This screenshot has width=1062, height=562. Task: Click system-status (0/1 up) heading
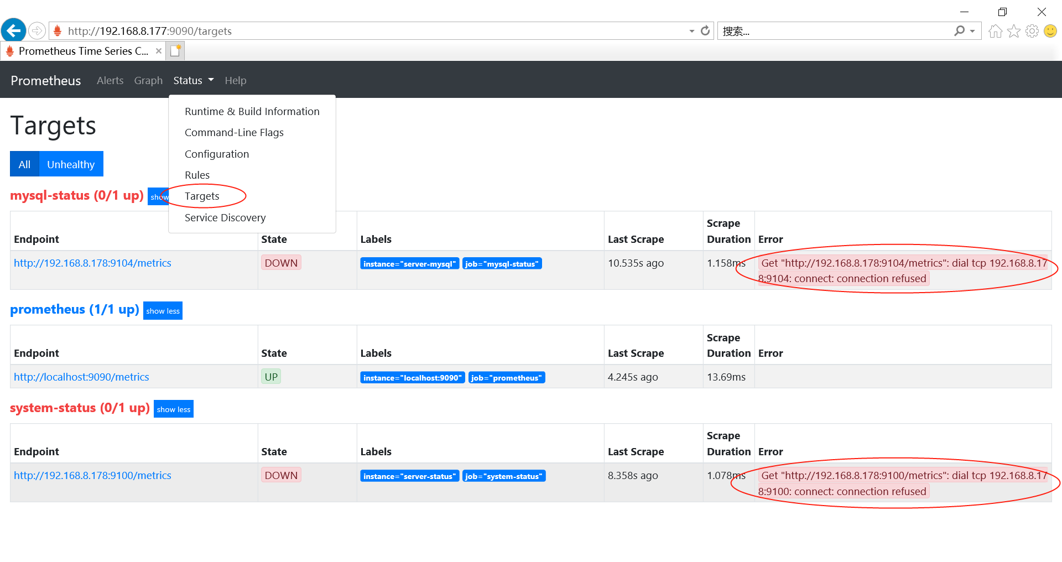coord(80,408)
